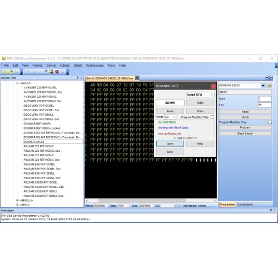
Task: Open the document list arrow above programmer panel
Action: [x=267, y=78]
